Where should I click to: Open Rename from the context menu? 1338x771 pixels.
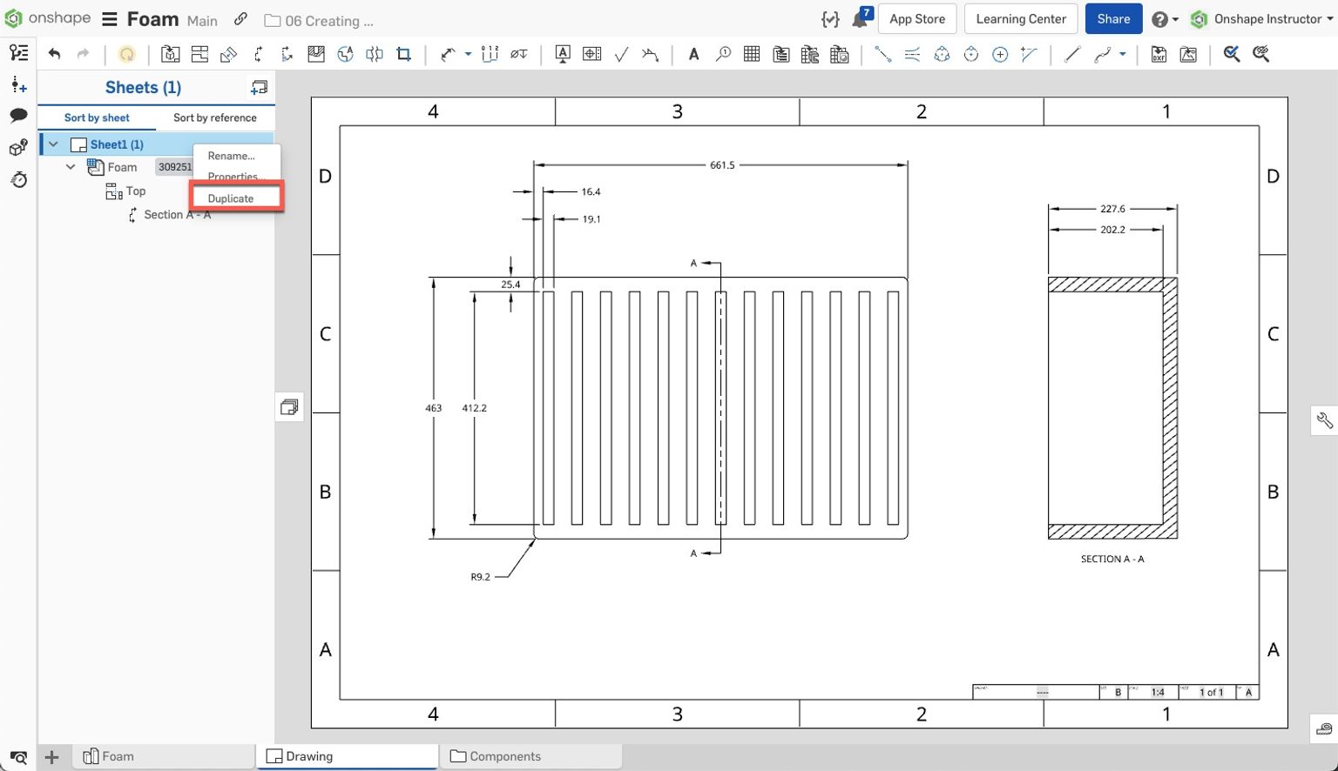tap(230, 156)
